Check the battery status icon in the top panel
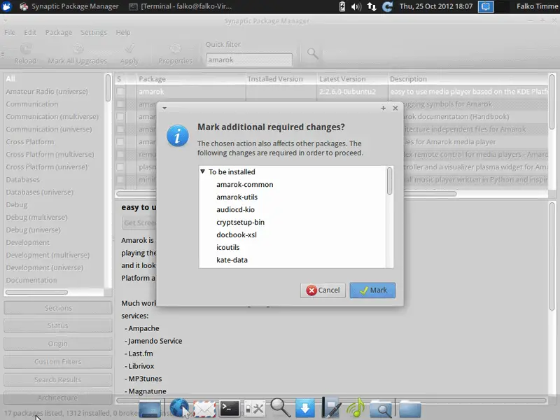The image size is (560, 420). (342, 6)
